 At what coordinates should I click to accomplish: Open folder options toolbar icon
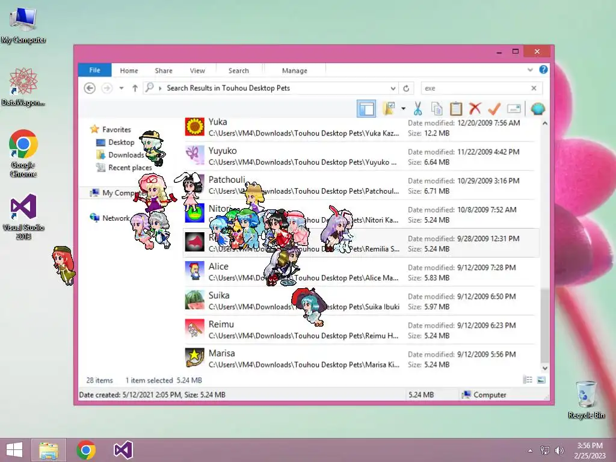[389, 109]
